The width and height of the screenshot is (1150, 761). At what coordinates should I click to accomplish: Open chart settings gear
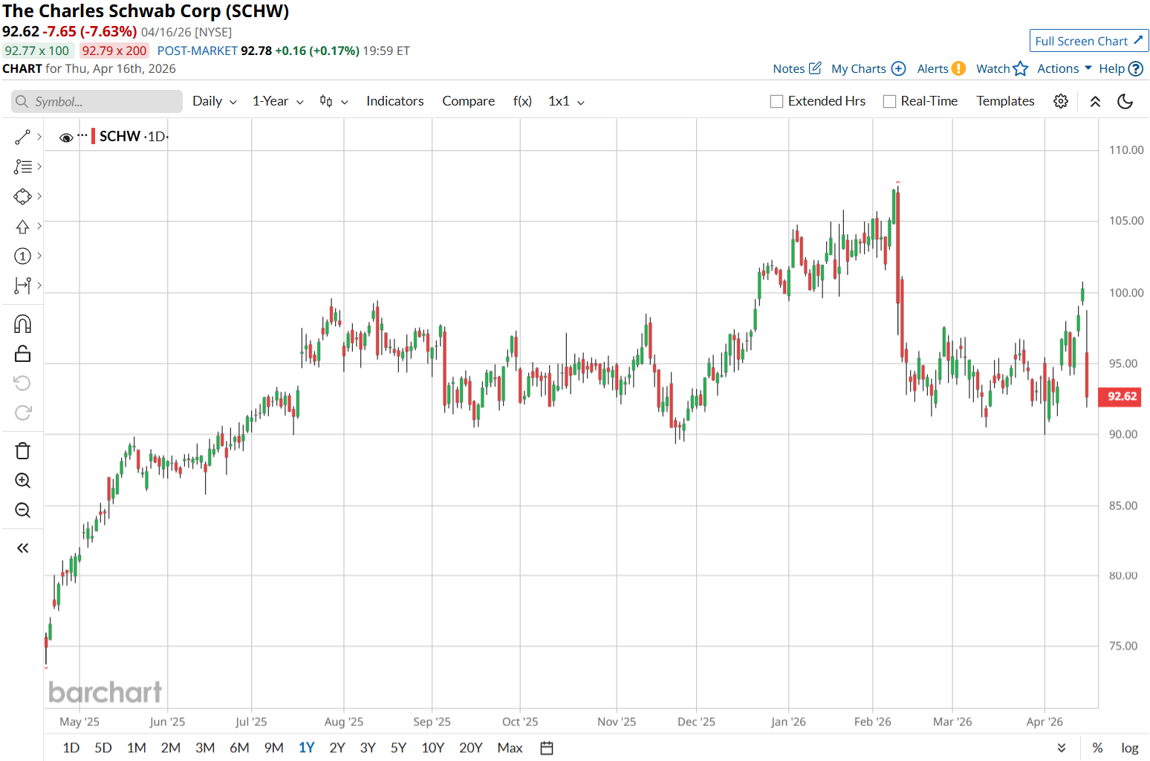point(1061,101)
